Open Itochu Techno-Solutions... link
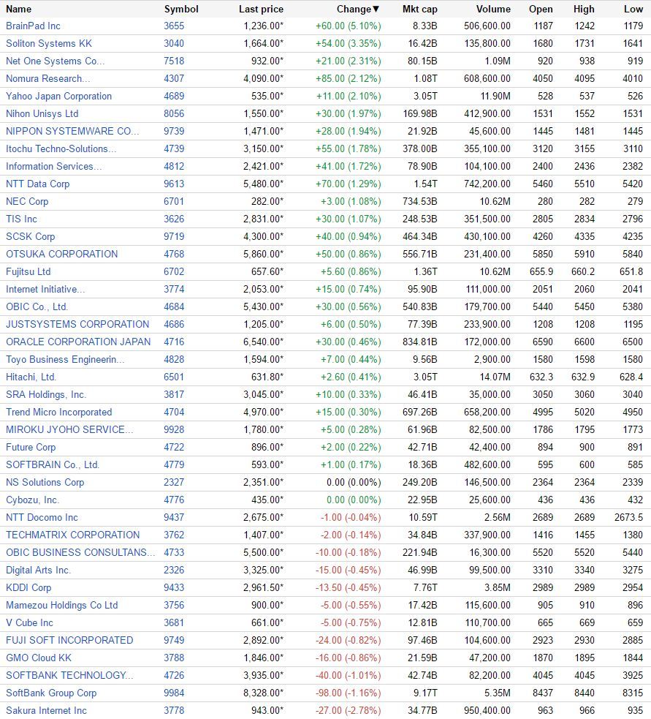 coord(61,149)
